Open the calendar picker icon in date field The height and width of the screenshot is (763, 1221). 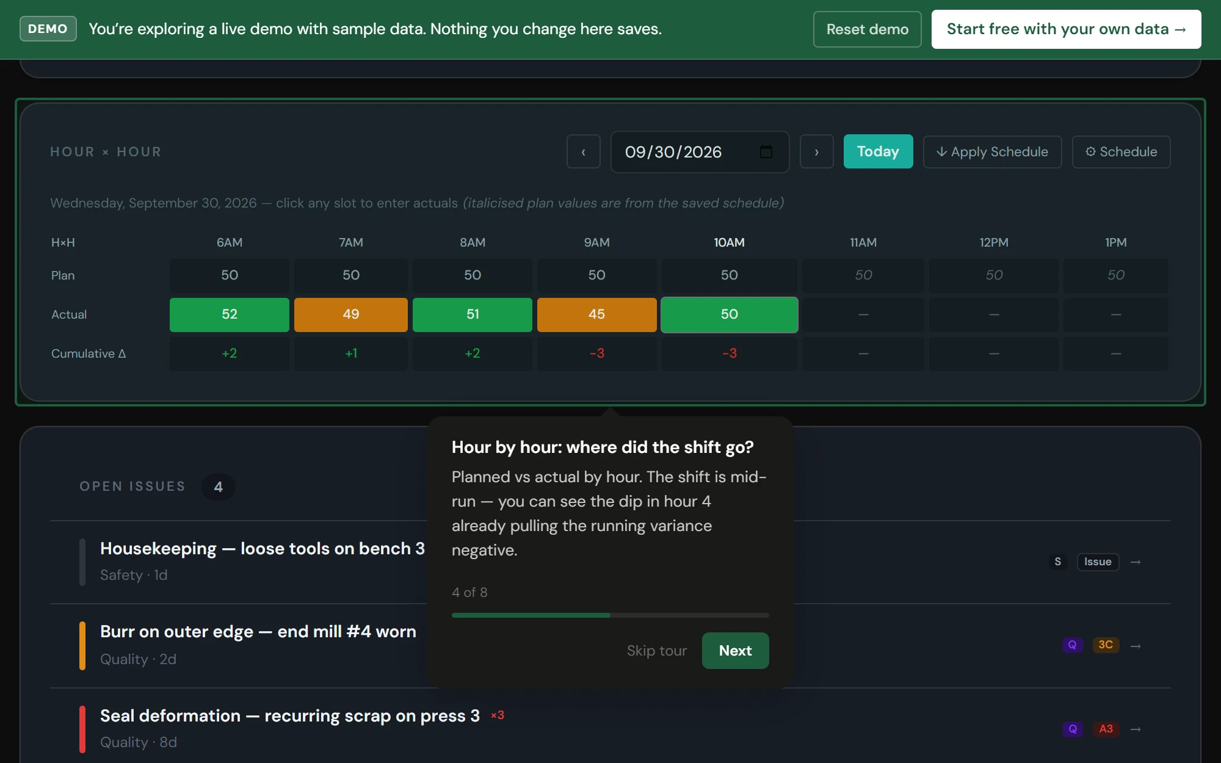point(766,151)
